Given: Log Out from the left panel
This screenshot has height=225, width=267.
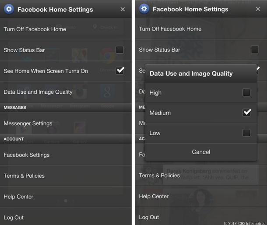Looking at the screenshot, I should pyautogui.click(x=14, y=218).
